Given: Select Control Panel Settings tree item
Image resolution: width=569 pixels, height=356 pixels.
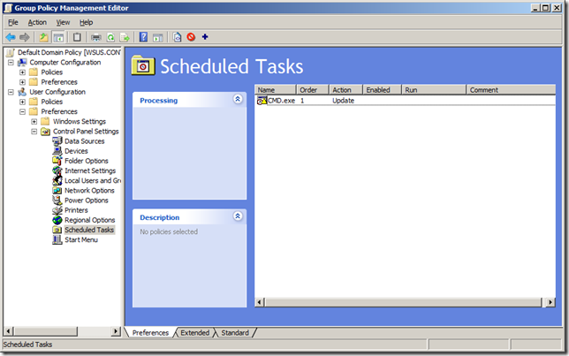Looking at the screenshot, I should point(86,132).
